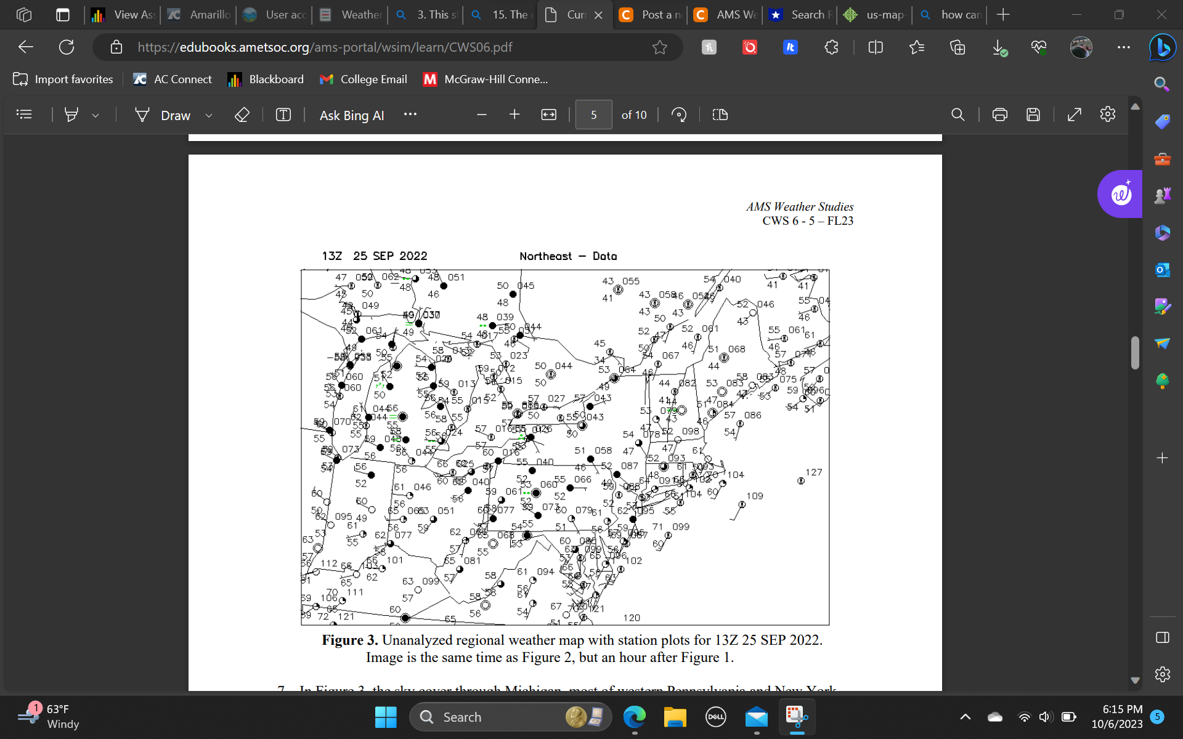1183x739 pixels.
Task: Expand the Draw tool color dropdown
Action: 209,115
